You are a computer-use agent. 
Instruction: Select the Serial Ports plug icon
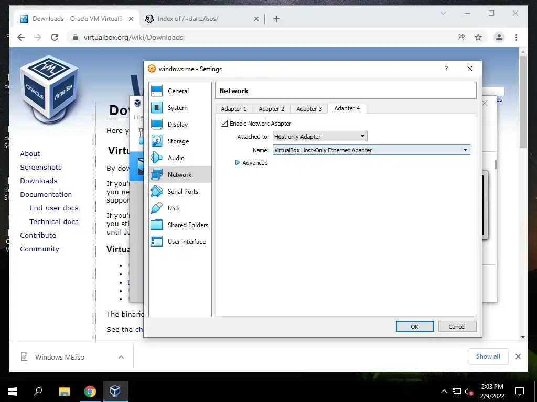pos(157,191)
